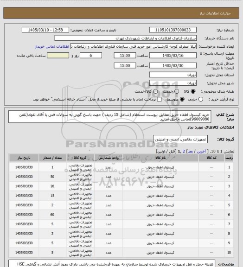Click کپسول اطفاء حریق in row 1
243x267 pixels.
click(x=160, y=167)
